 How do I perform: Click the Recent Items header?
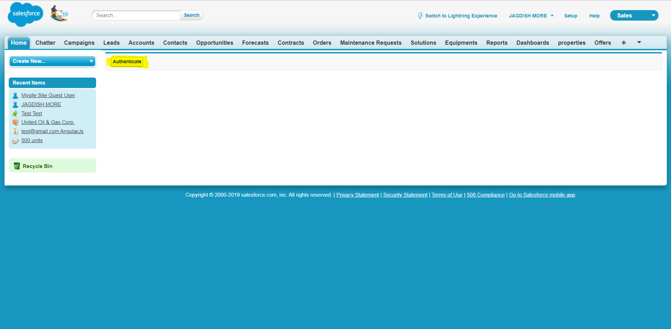(x=52, y=83)
